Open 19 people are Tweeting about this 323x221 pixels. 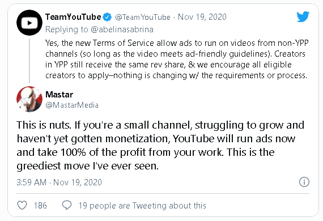click(142, 206)
